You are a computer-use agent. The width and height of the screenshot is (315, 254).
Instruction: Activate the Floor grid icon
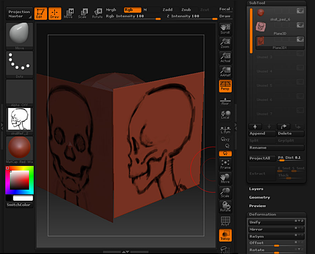pyautogui.click(x=225, y=100)
